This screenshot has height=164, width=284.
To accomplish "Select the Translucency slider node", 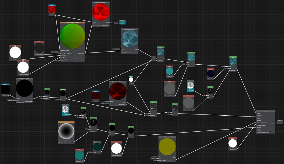I will point(233,144).
